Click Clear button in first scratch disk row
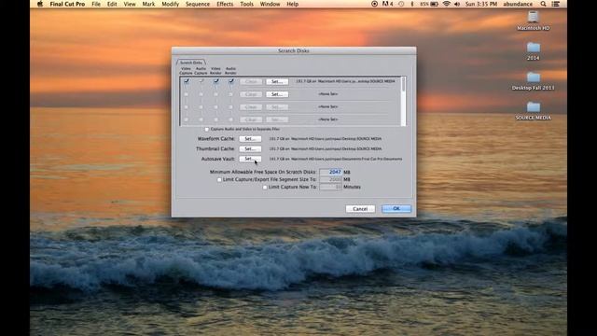Screen dimensions: 597x336 (x=251, y=81)
